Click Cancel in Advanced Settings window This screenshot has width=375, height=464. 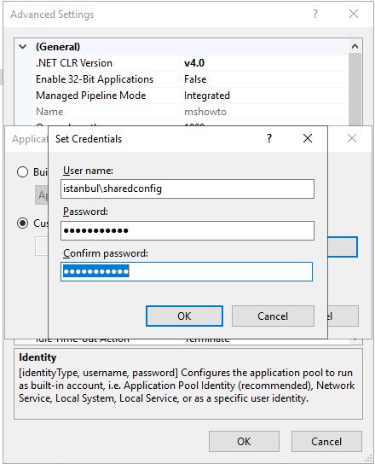click(x=326, y=442)
